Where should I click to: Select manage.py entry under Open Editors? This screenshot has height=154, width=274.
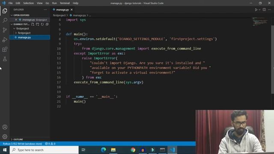(30, 20)
